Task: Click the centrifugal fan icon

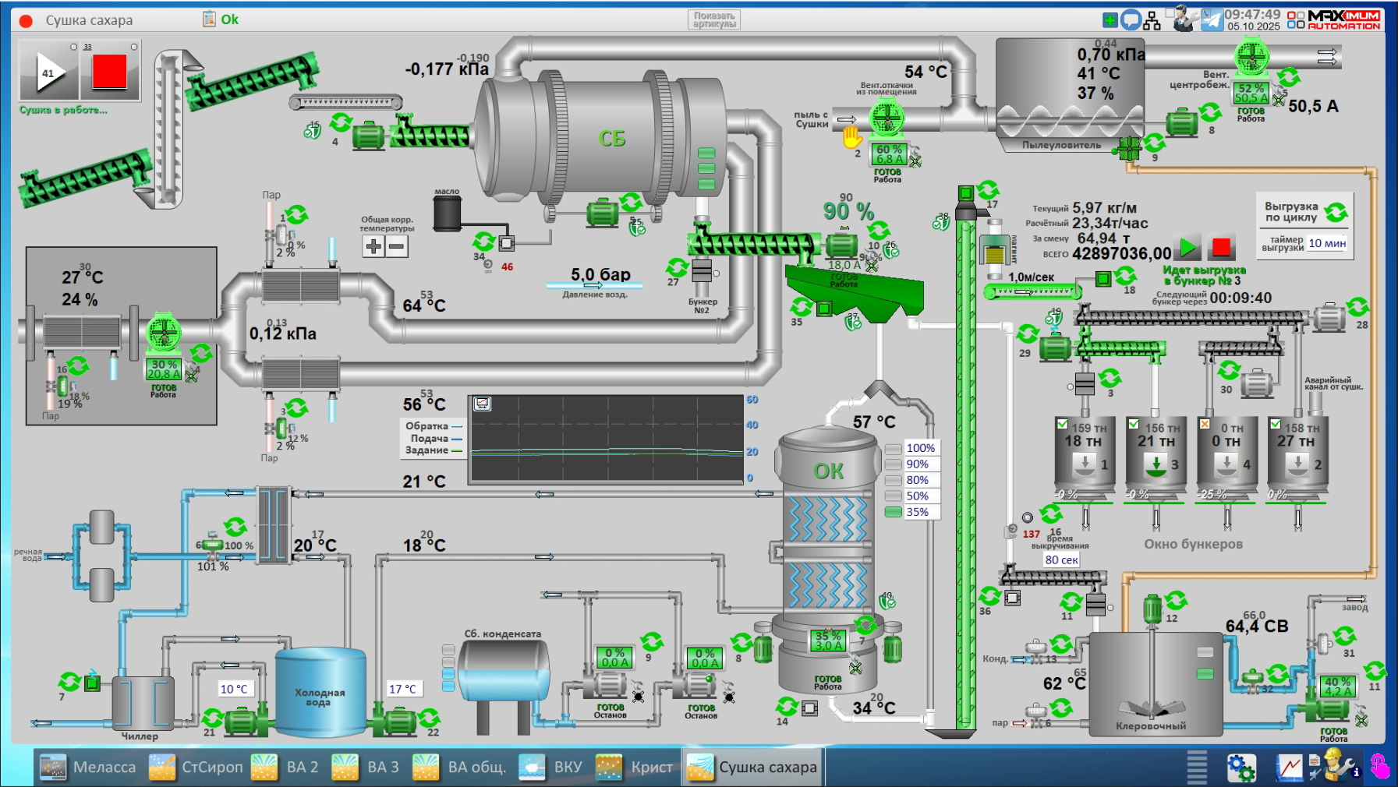Action: [x=1251, y=58]
